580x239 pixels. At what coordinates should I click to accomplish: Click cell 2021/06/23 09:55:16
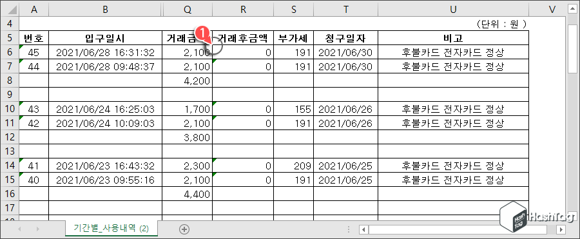(x=106, y=180)
